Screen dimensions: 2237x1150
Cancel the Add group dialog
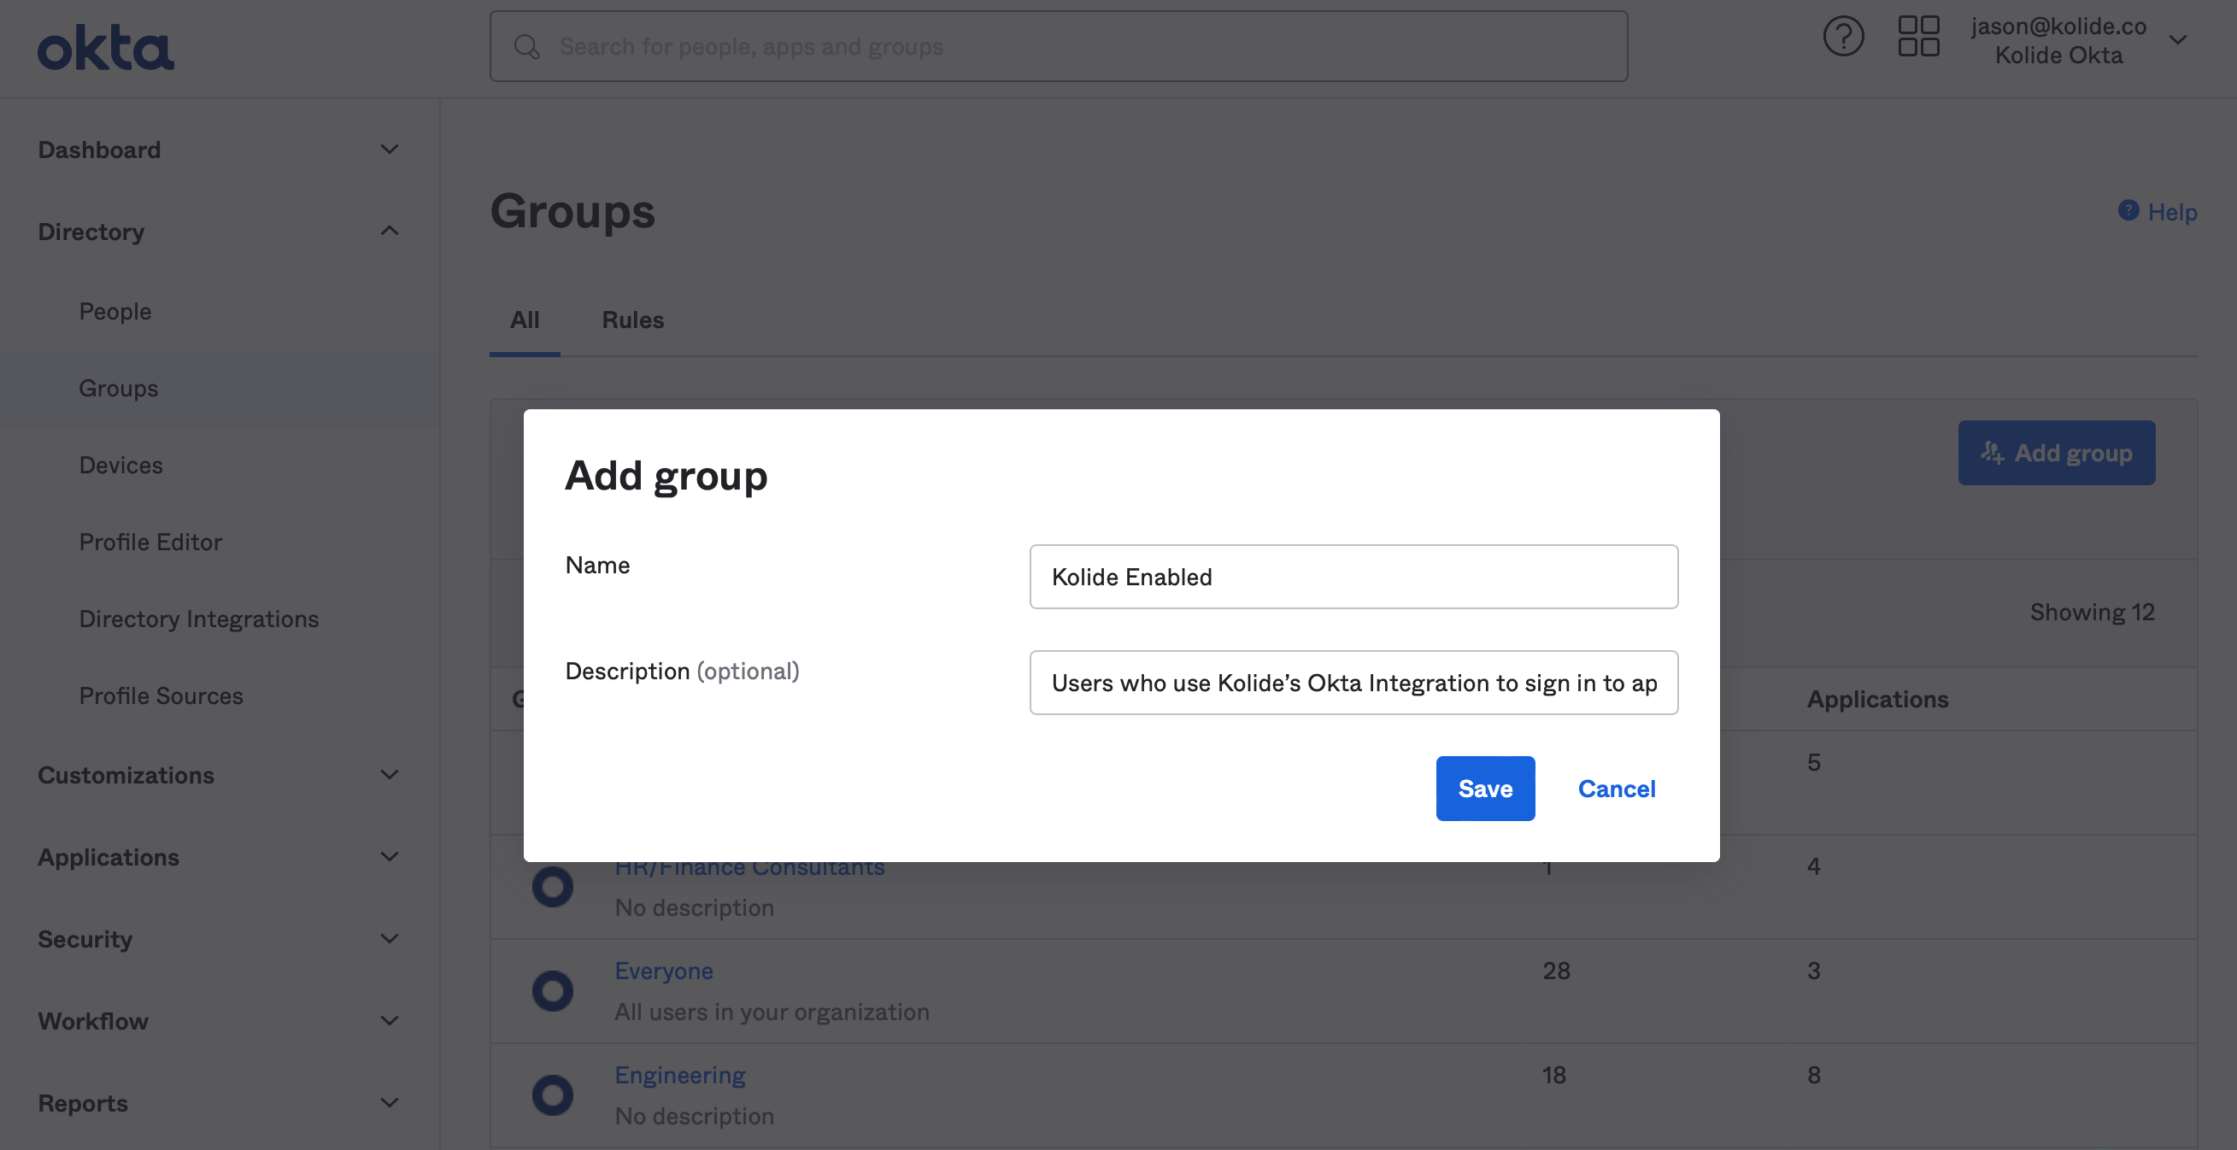tap(1616, 789)
